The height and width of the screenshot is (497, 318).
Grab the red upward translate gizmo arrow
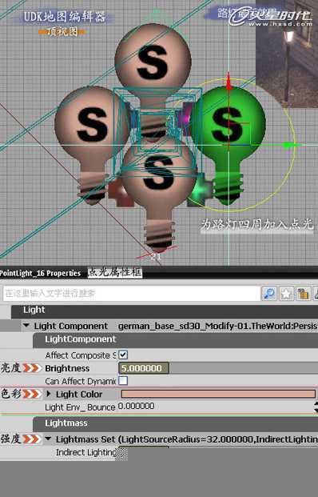click(x=229, y=82)
